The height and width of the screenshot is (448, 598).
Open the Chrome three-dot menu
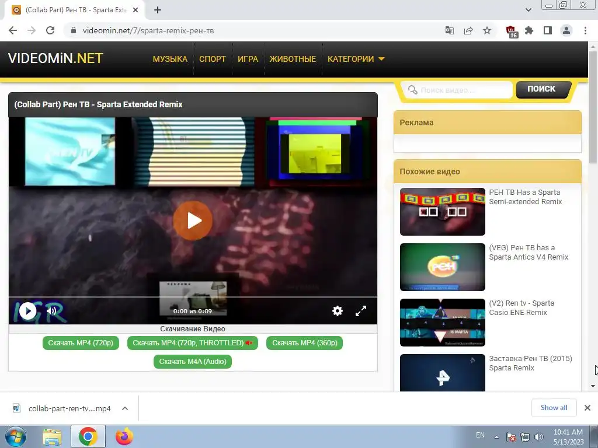585,30
